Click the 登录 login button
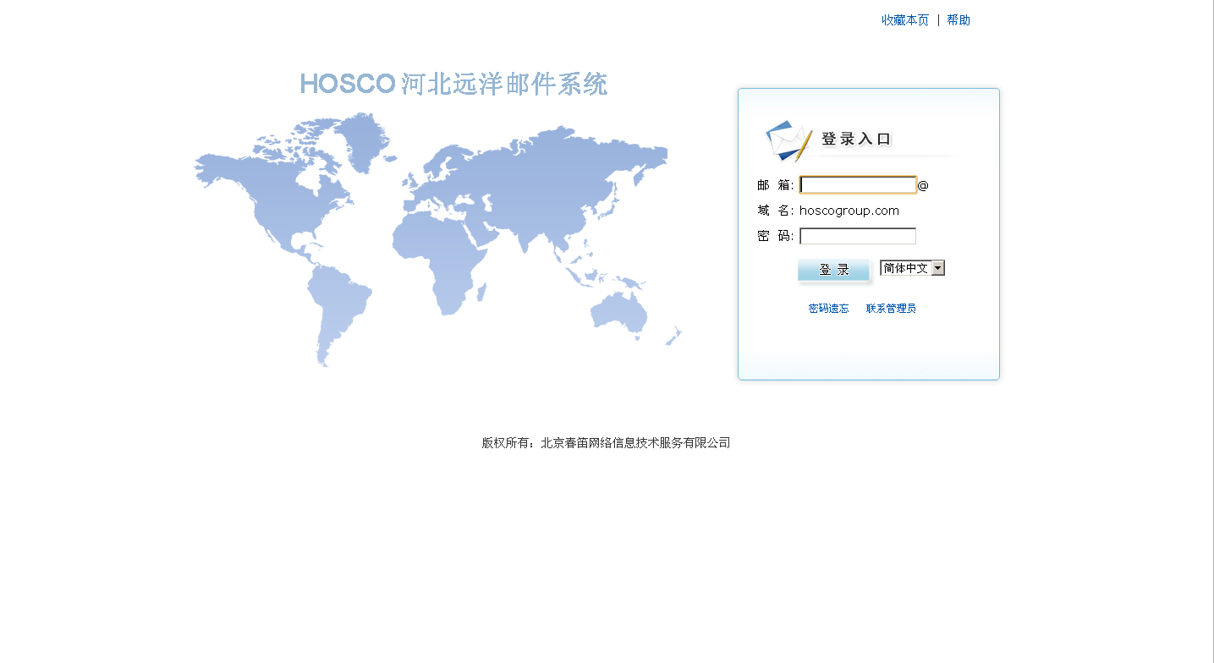 (x=833, y=270)
